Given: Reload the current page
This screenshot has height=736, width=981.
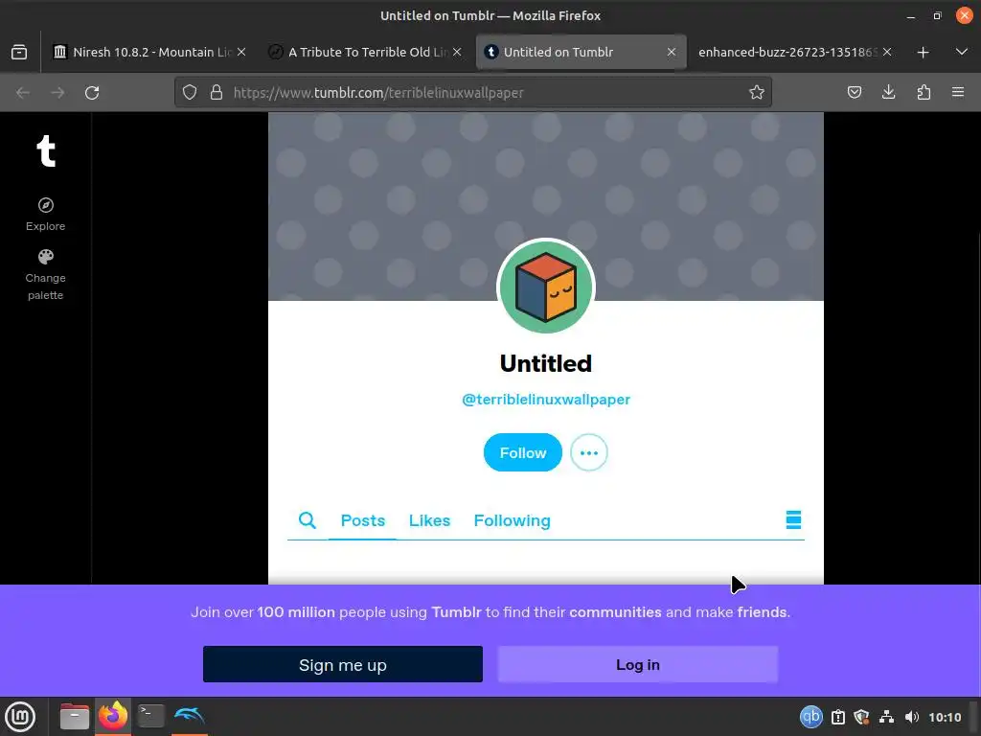Looking at the screenshot, I should pyautogui.click(x=92, y=93).
